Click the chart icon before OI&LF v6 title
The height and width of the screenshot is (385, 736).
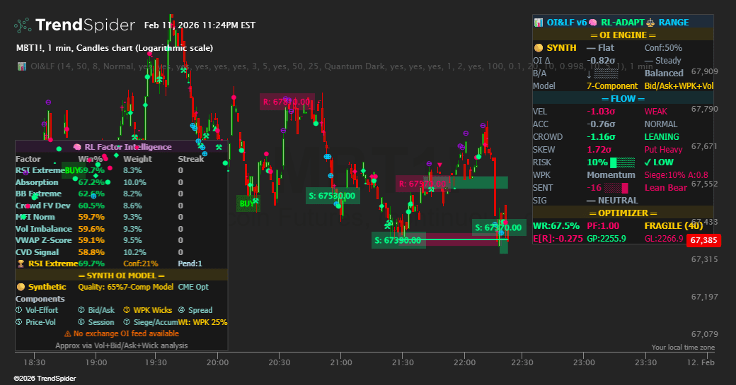click(x=539, y=23)
